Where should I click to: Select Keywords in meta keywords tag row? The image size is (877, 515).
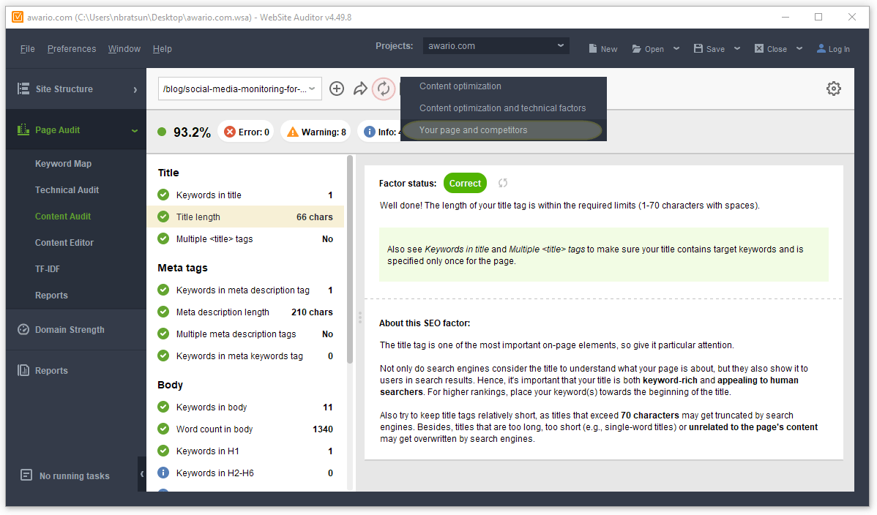pos(245,356)
